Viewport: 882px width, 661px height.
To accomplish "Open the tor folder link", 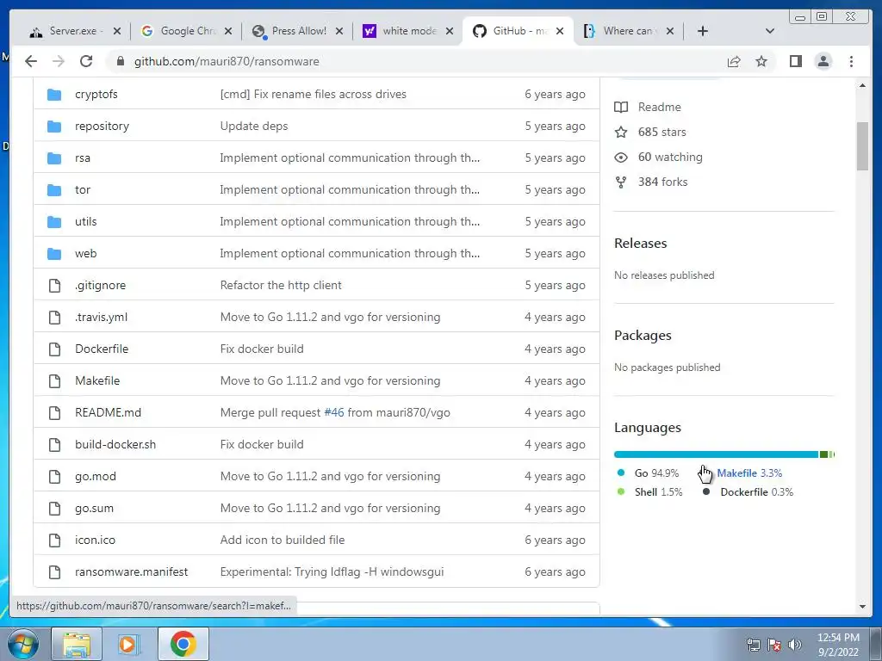I will click(83, 190).
